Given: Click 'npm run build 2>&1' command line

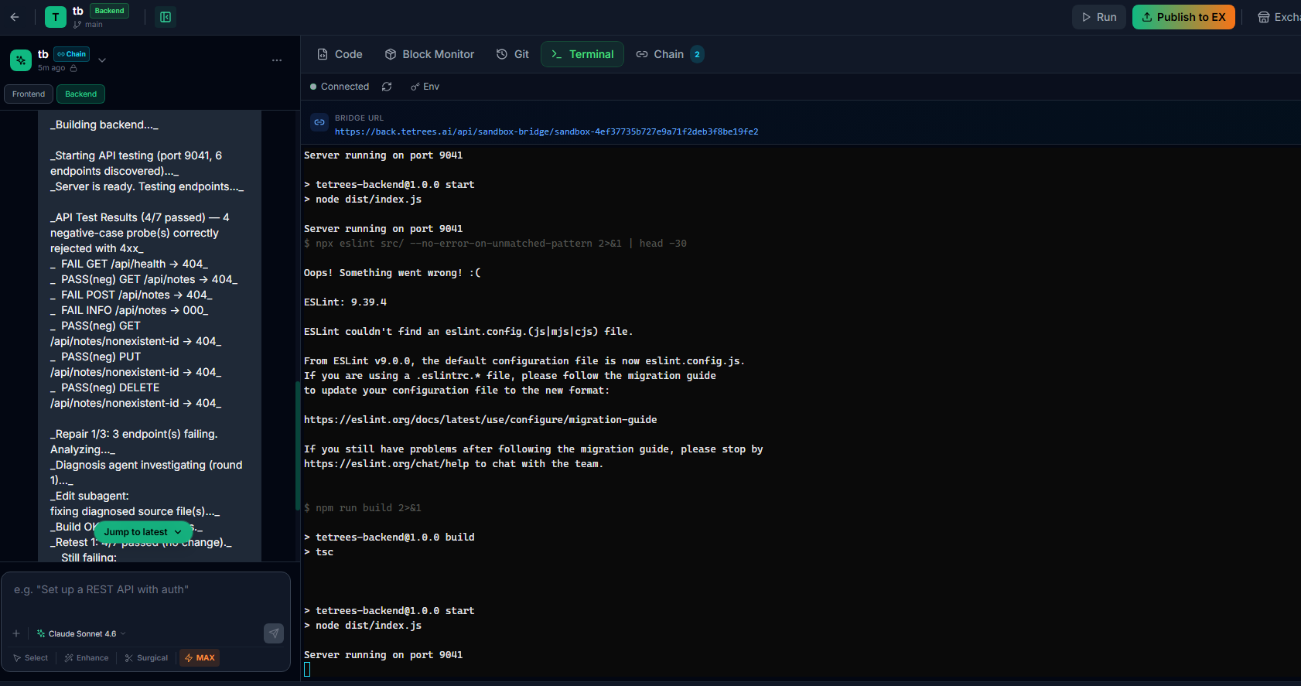Looking at the screenshot, I should pos(363,508).
